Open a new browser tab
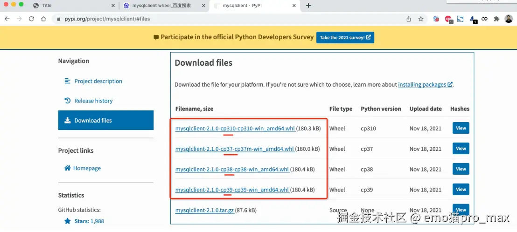 pos(308,6)
